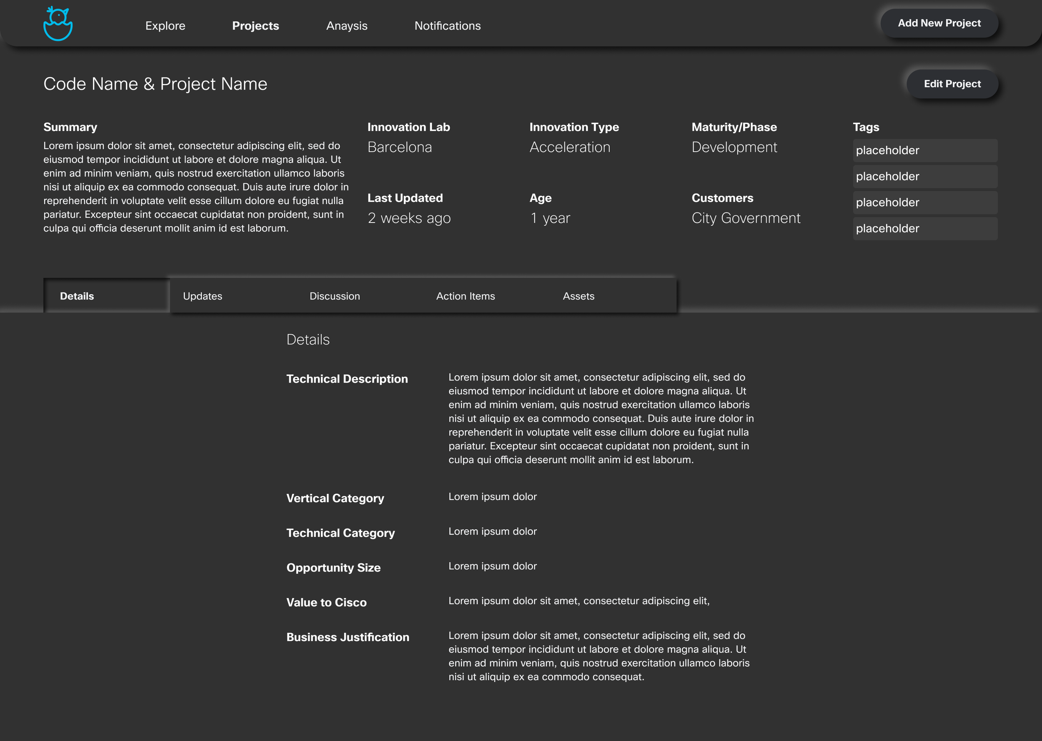Click the Acceleration innovation type value
This screenshot has width=1042, height=741.
click(x=569, y=148)
